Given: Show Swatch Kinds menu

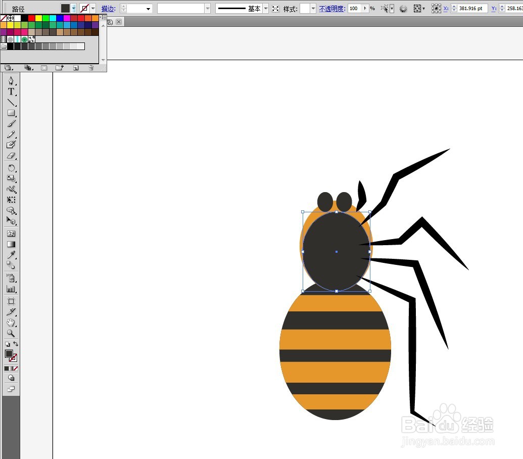Looking at the screenshot, I should [x=28, y=68].
